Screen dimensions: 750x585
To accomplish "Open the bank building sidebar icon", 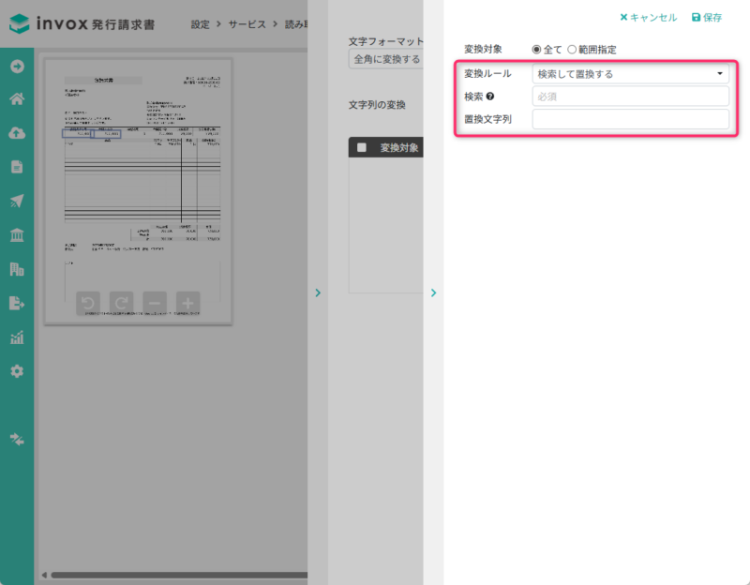I will pyautogui.click(x=17, y=234).
